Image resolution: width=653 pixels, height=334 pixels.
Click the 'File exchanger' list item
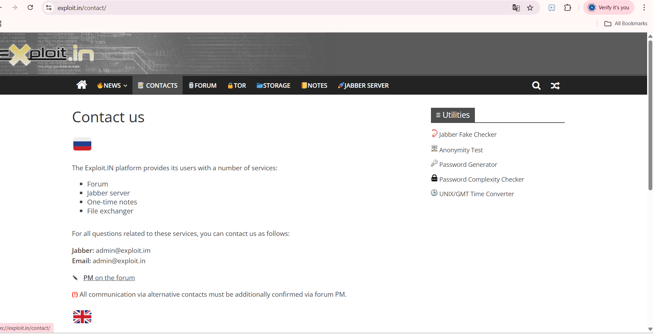click(110, 211)
